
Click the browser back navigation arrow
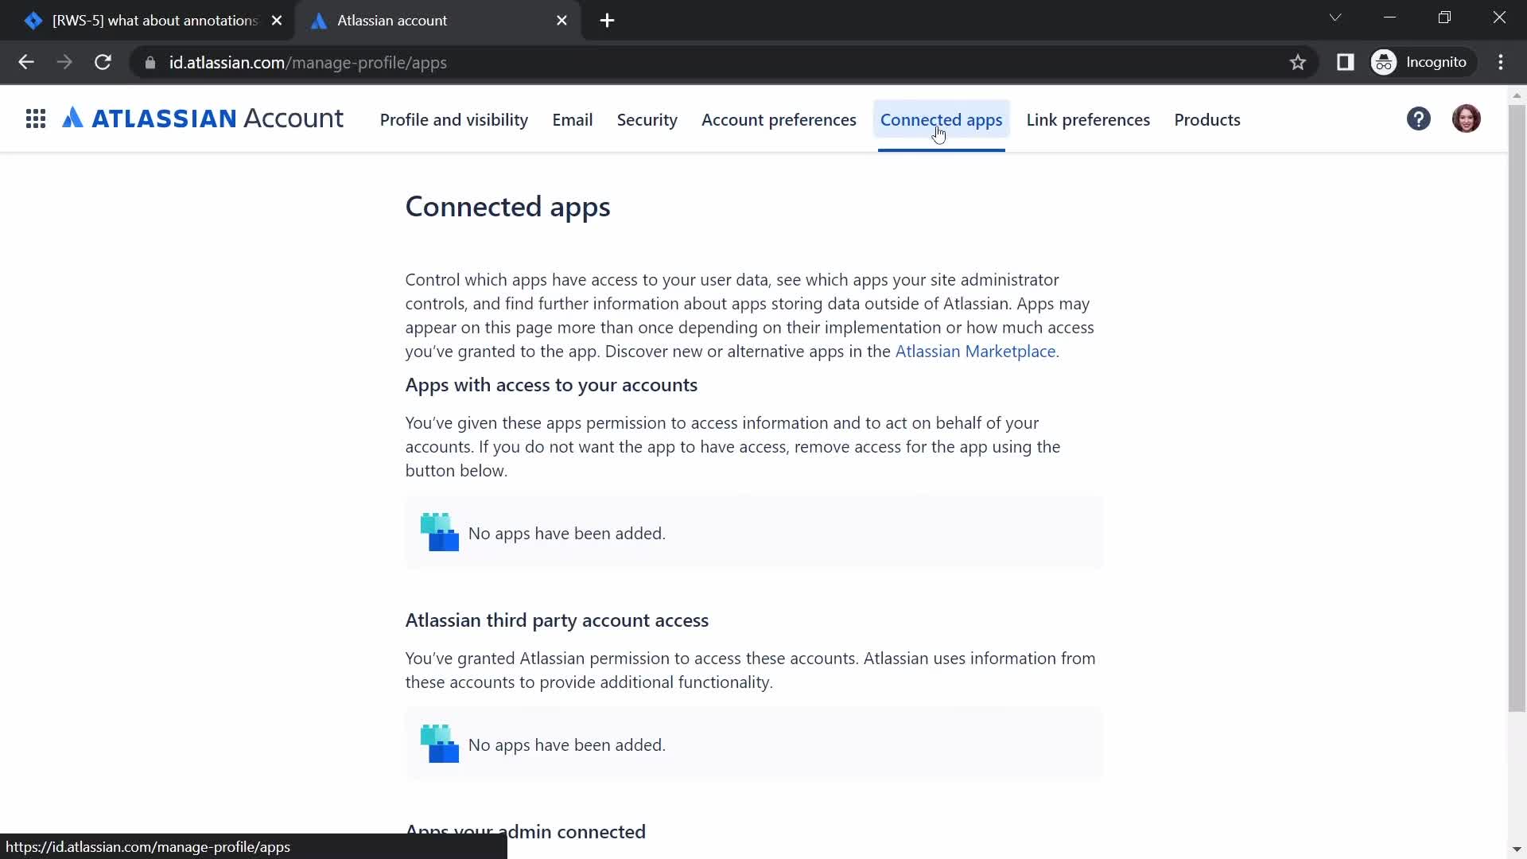pos(26,63)
